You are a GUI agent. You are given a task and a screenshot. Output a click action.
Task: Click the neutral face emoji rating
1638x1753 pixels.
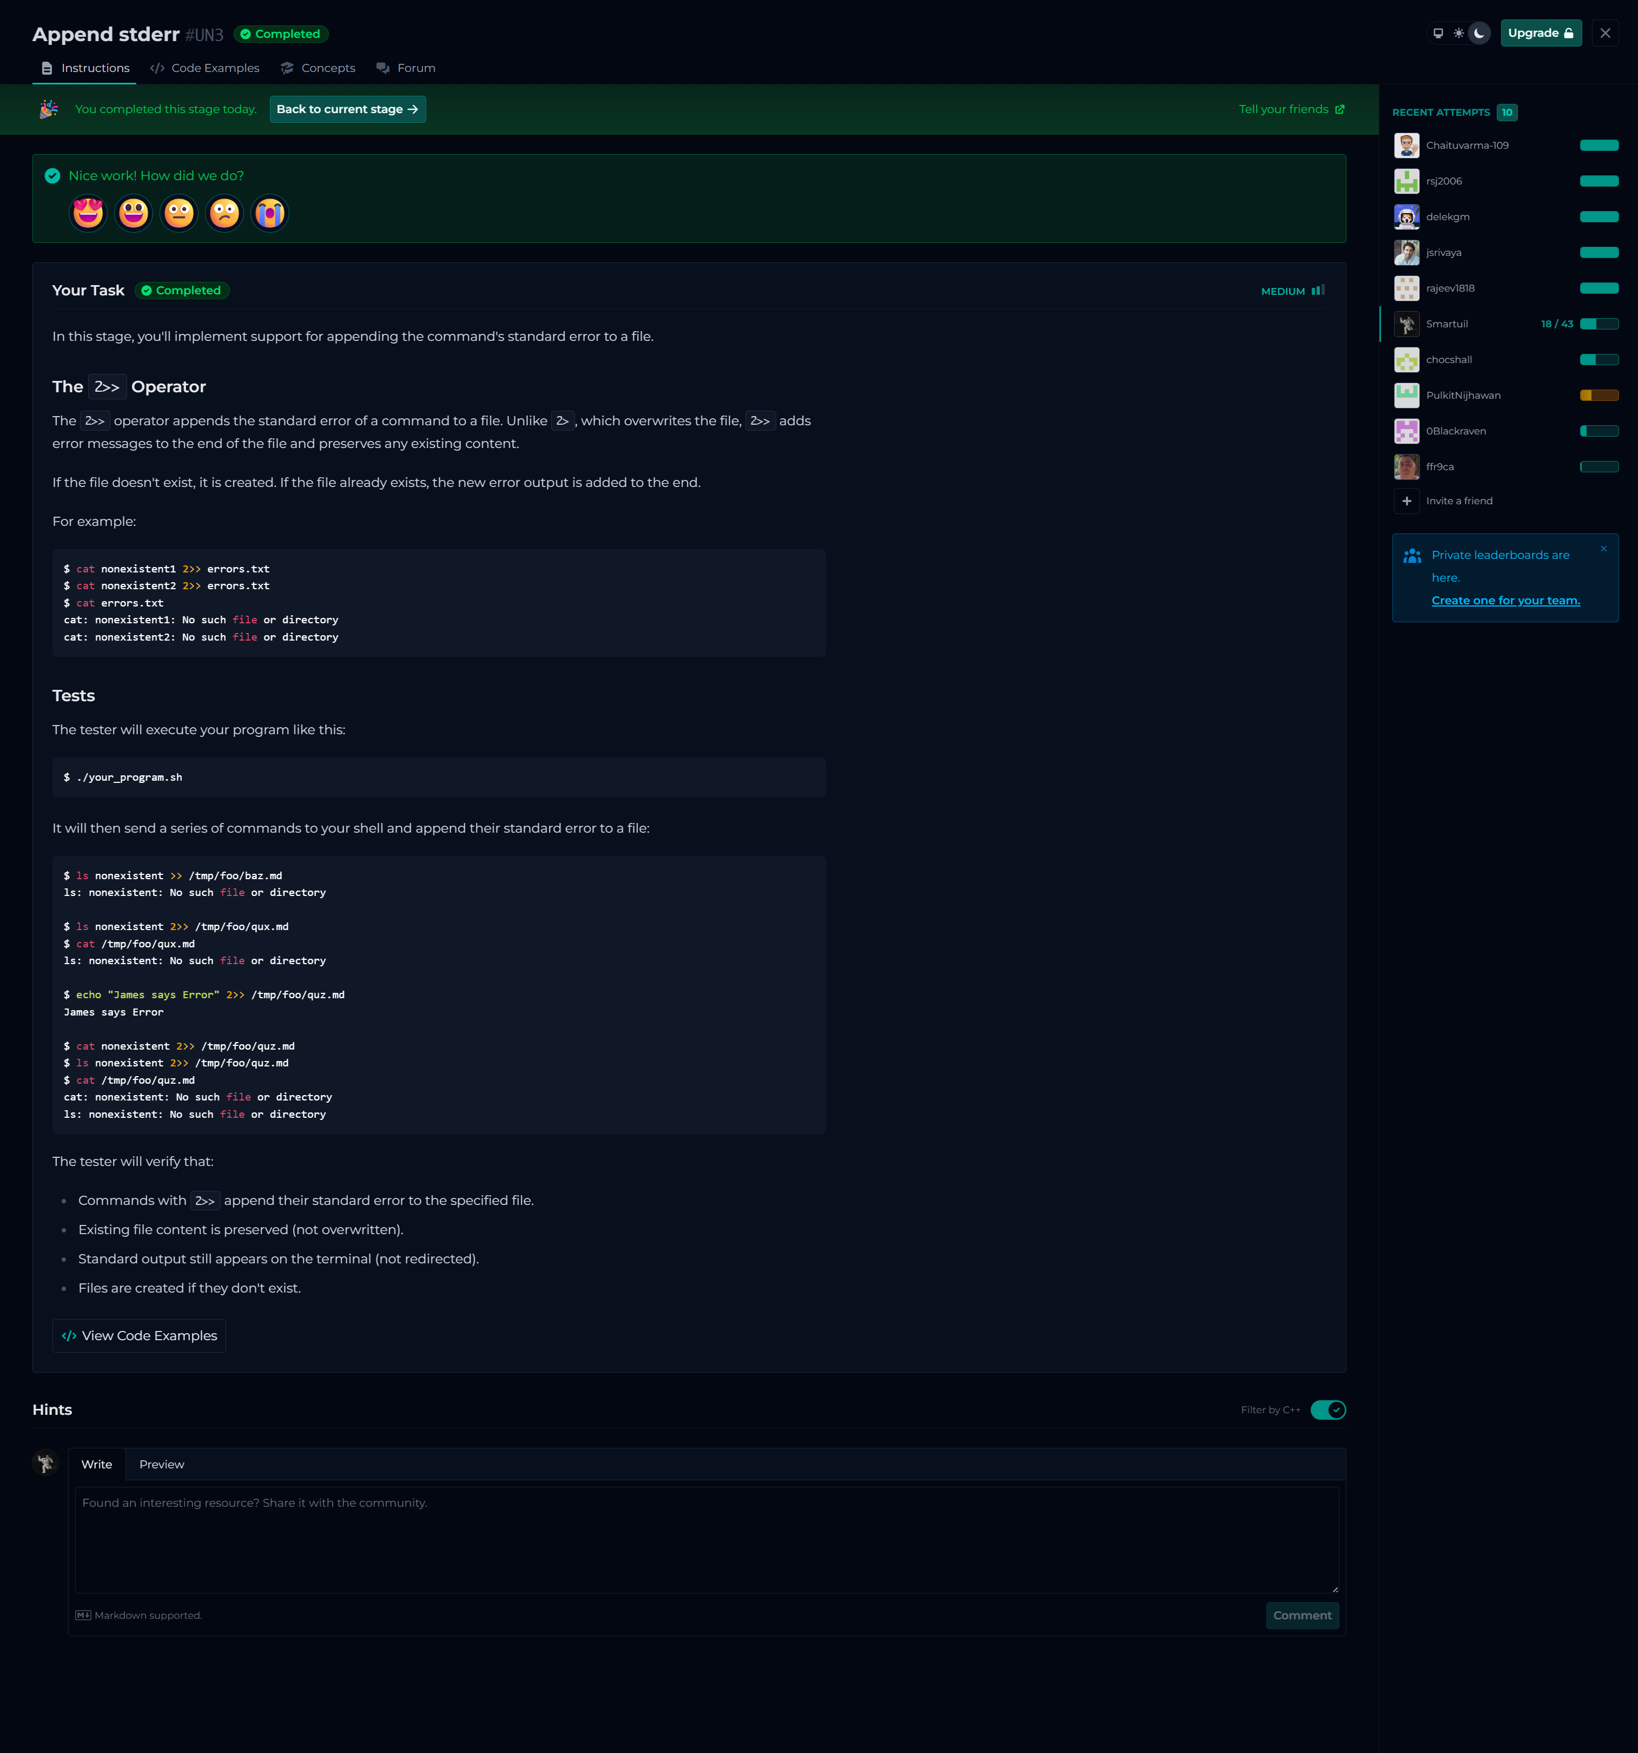click(179, 213)
